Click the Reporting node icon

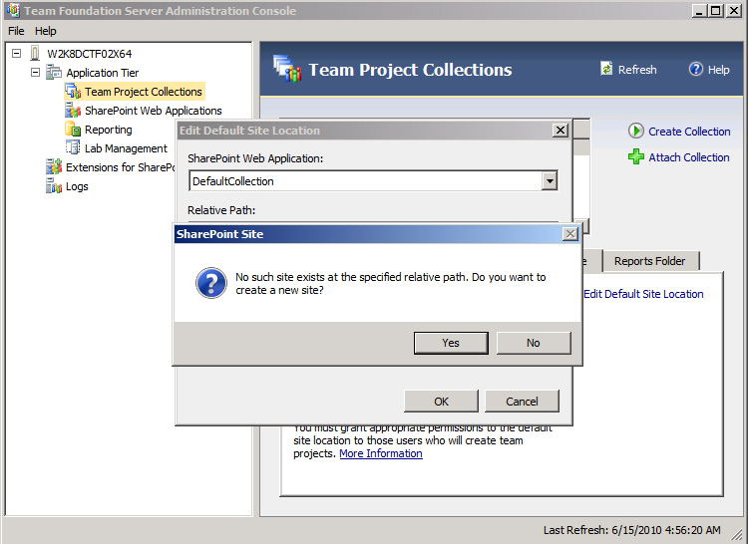73,130
